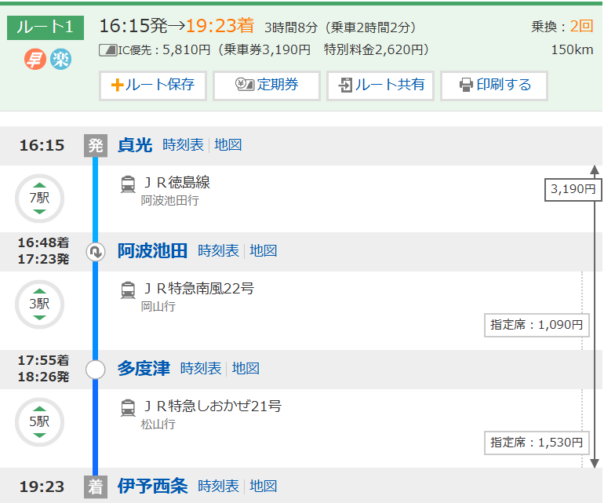Click the 指定席：1,090円 seat fare box
The image size is (604, 503).
(x=537, y=326)
